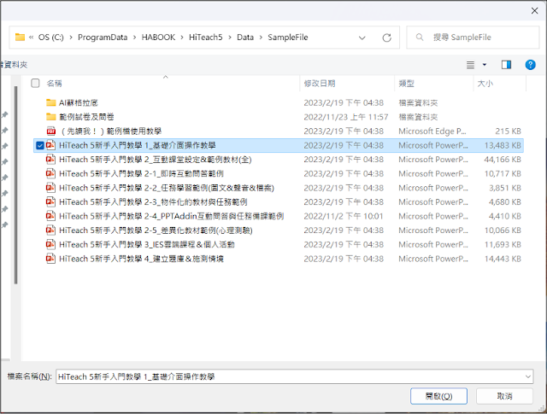Expand the address bar history dropdown
Screen dimensions: 547x414
pos(362,38)
